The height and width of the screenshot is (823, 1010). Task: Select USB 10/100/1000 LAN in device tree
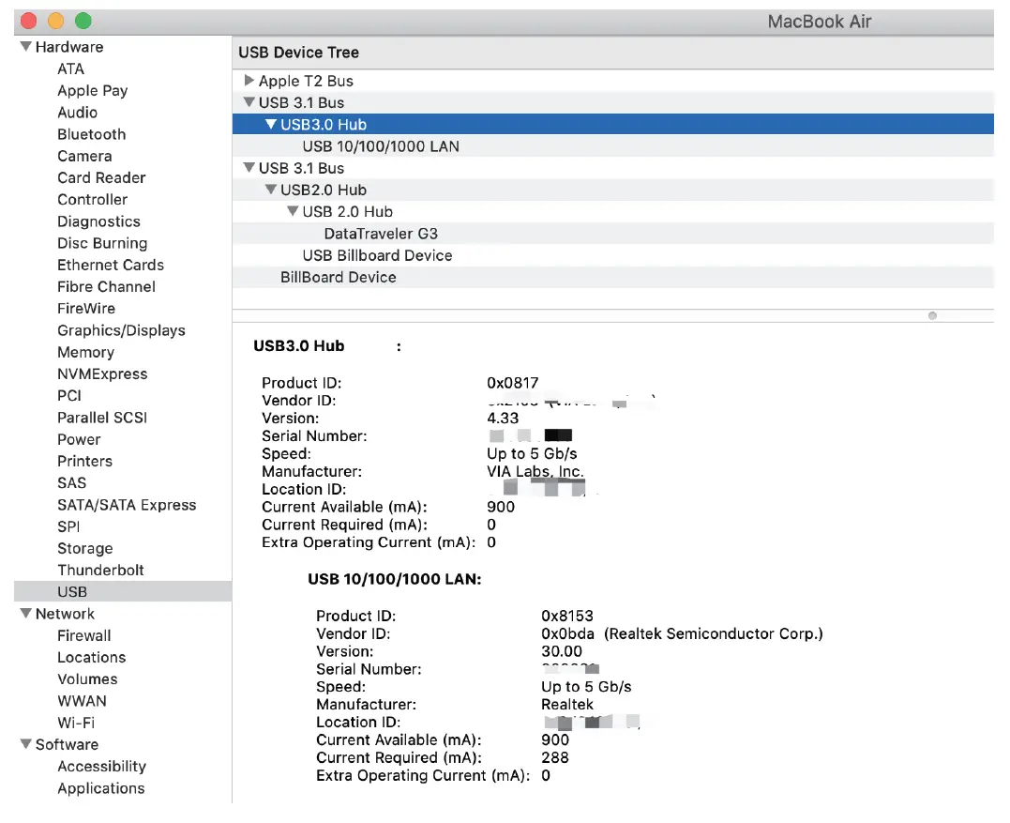click(381, 146)
